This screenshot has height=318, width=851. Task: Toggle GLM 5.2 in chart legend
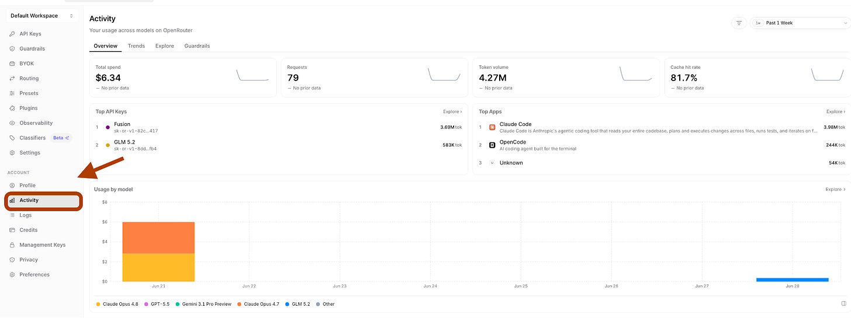coord(297,304)
